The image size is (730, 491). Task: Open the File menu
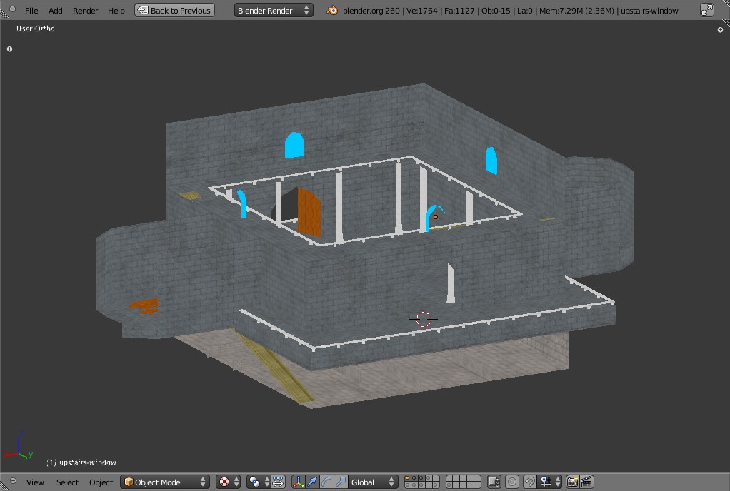[31, 11]
